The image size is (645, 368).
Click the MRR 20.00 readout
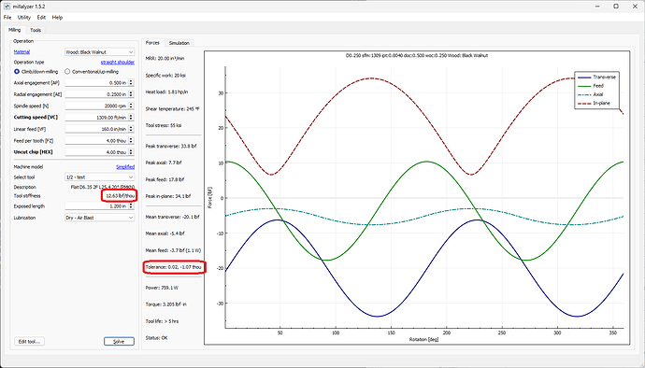click(165, 59)
